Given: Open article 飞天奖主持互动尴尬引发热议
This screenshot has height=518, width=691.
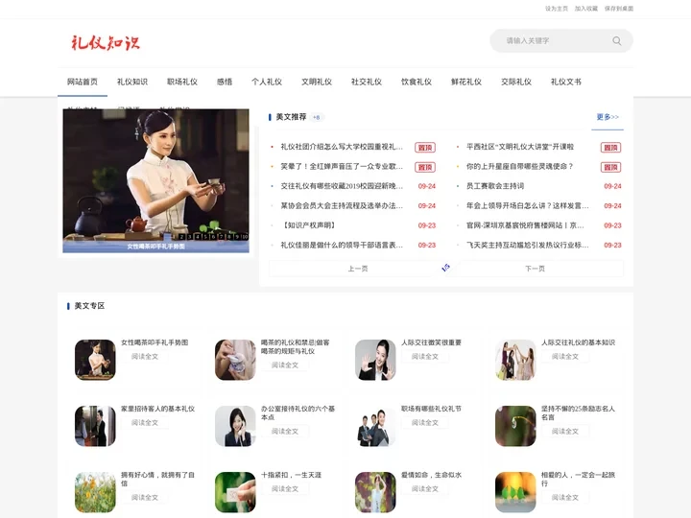Looking at the screenshot, I should click(528, 245).
